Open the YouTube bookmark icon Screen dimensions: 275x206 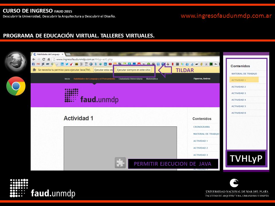click(x=110, y=64)
